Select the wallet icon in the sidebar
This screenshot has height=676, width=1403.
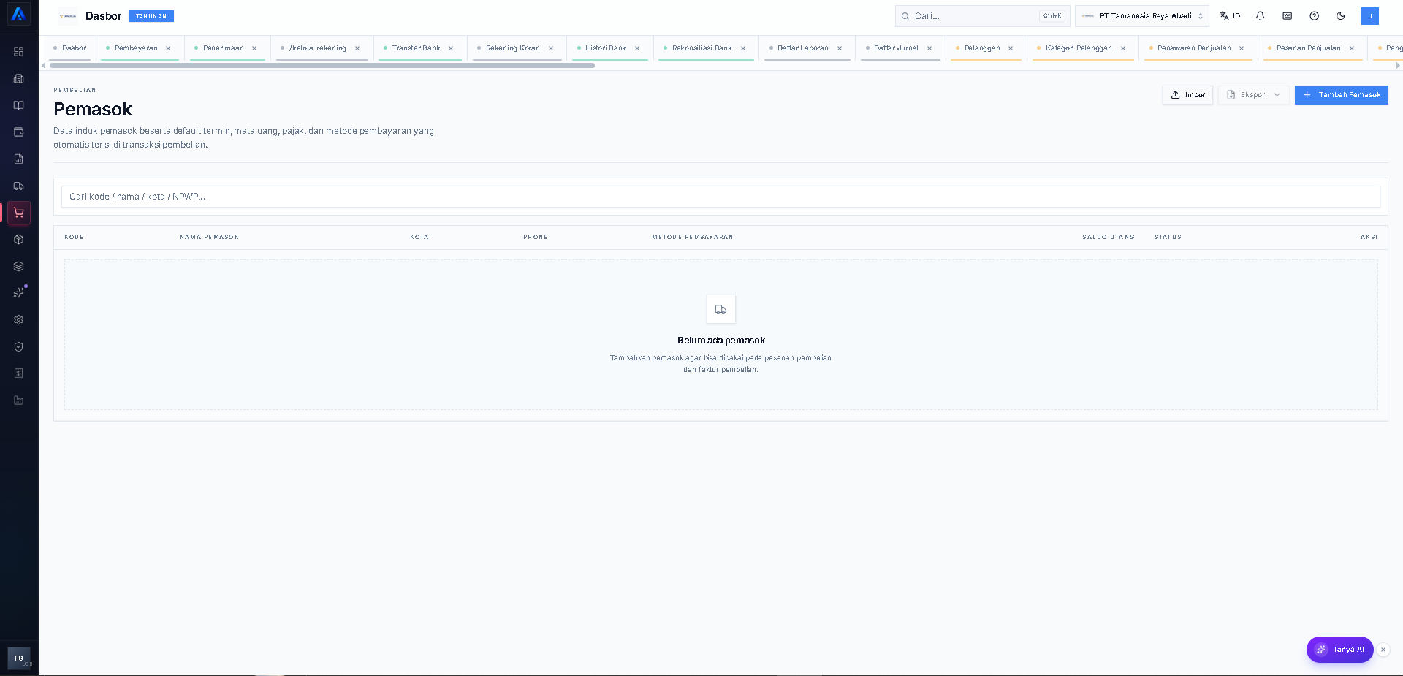click(x=19, y=132)
